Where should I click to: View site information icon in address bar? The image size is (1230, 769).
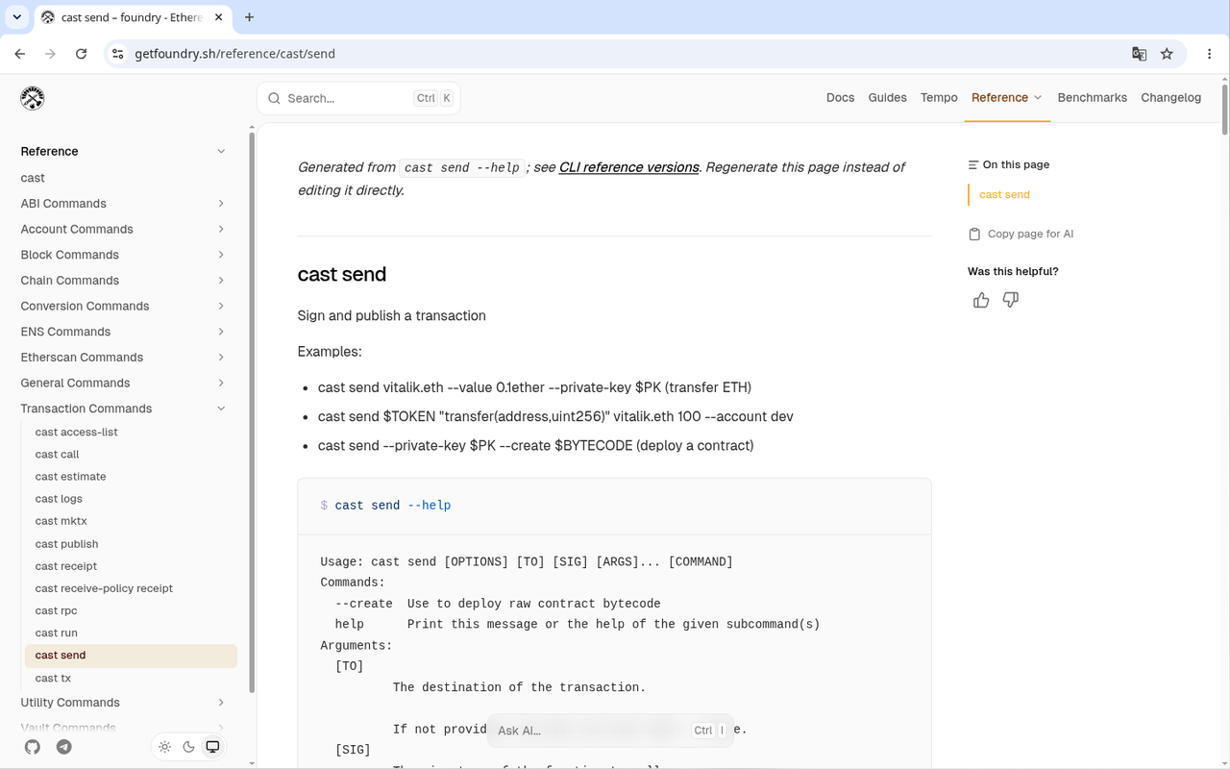click(x=118, y=54)
